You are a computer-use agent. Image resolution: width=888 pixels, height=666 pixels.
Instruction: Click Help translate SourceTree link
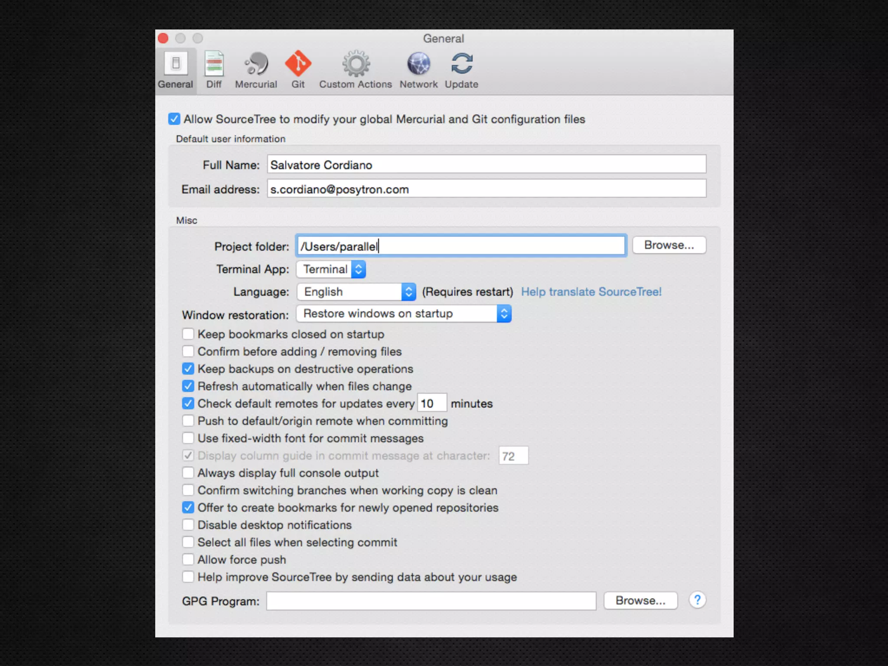pos(591,292)
